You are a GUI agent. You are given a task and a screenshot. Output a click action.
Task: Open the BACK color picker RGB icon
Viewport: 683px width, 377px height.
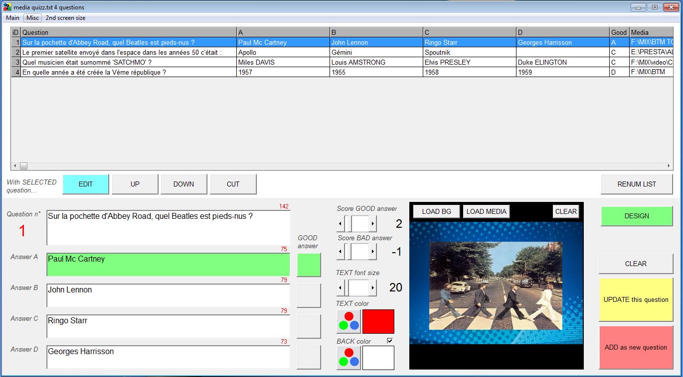349,358
